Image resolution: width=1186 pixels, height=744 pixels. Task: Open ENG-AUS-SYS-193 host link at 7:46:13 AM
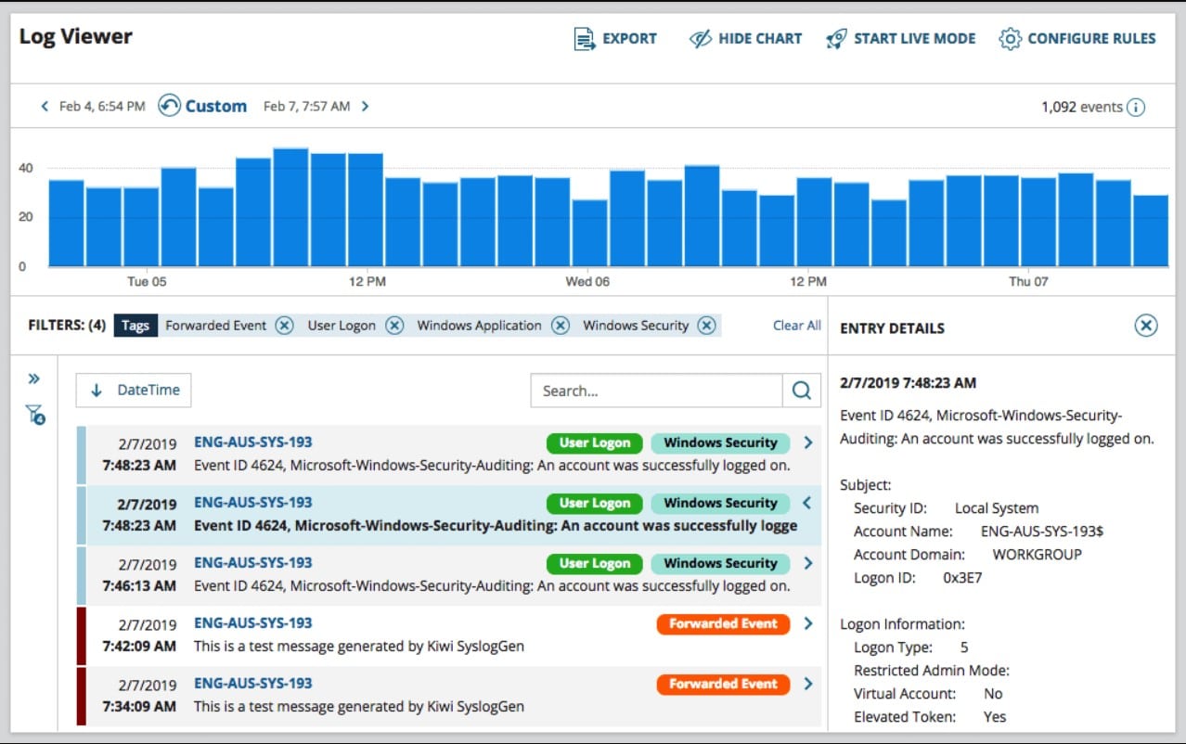tap(253, 563)
